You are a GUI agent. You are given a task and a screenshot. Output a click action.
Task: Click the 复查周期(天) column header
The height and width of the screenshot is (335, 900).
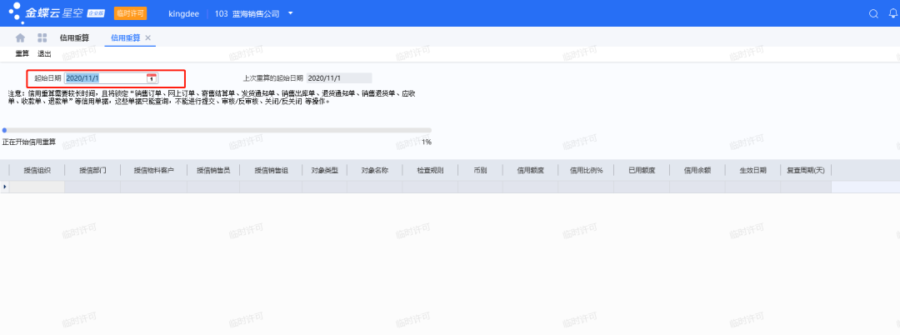tap(806, 170)
